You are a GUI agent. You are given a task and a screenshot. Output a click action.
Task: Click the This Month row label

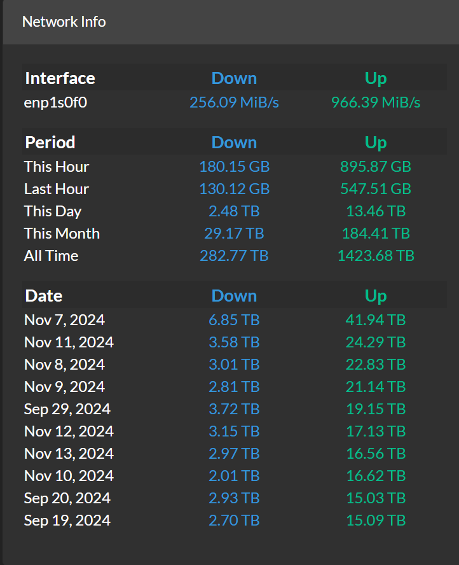click(x=62, y=234)
